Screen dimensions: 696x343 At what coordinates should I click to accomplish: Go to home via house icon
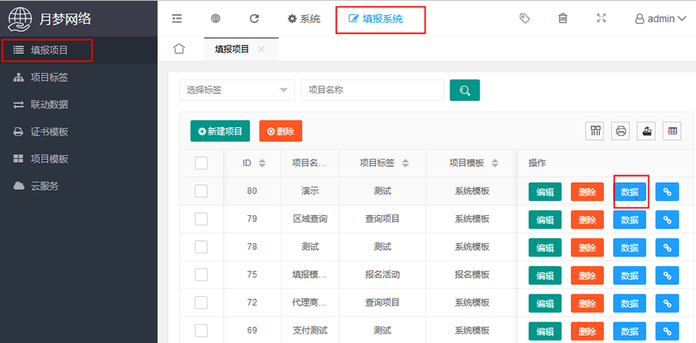pyautogui.click(x=179, y=48)
